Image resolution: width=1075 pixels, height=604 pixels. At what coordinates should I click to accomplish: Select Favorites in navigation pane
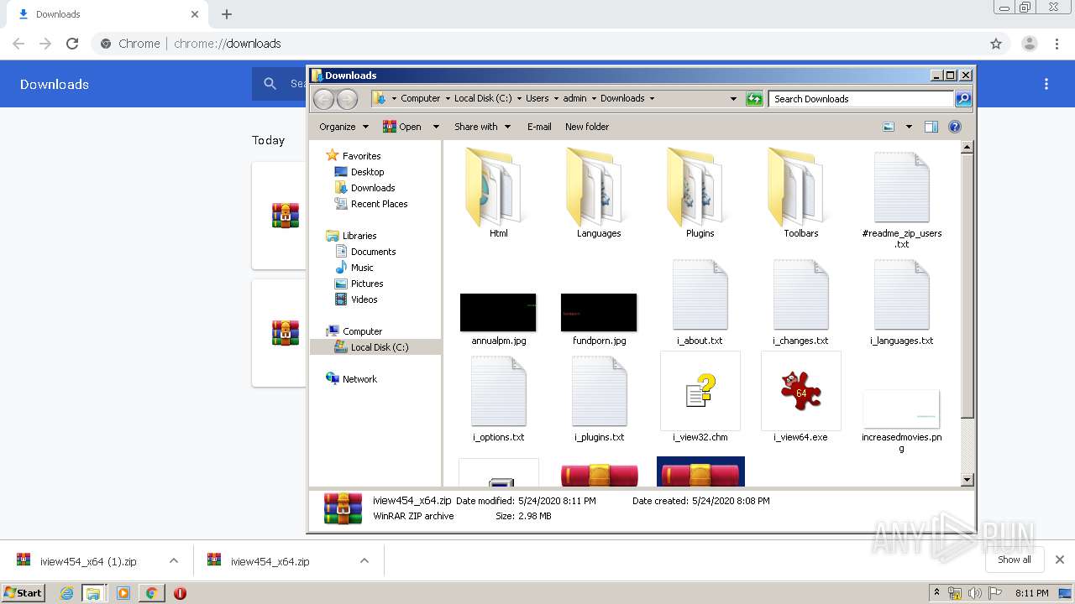tap(354, 156)
